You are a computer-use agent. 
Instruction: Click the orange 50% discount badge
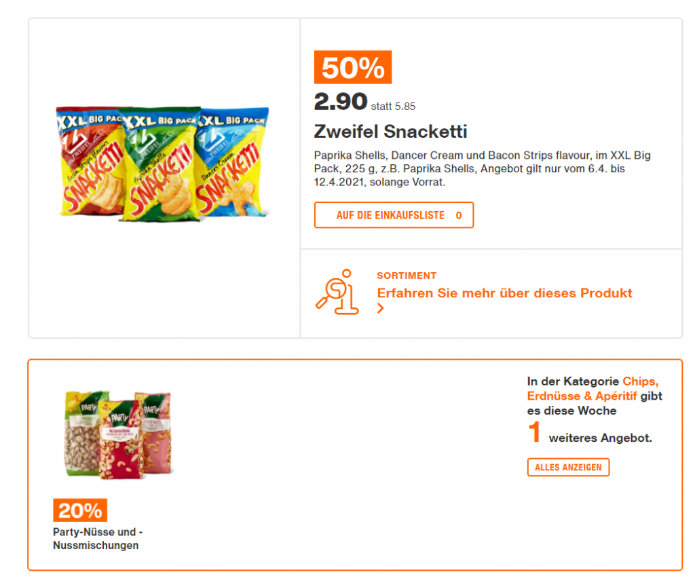(352, 68)
